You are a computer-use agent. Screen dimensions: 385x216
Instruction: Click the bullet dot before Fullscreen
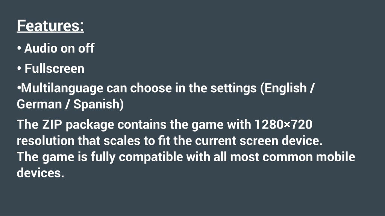pos(19,68)
